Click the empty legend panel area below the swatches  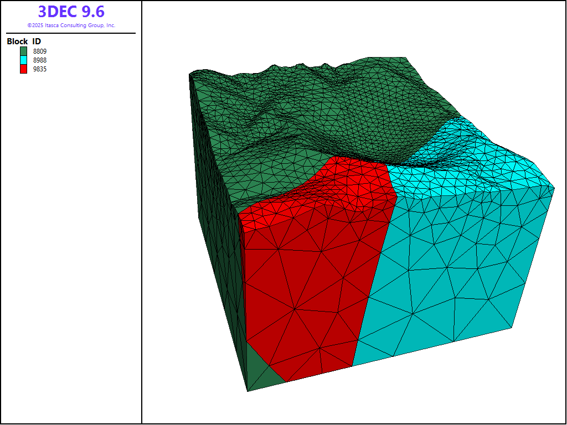pos(71,249)
